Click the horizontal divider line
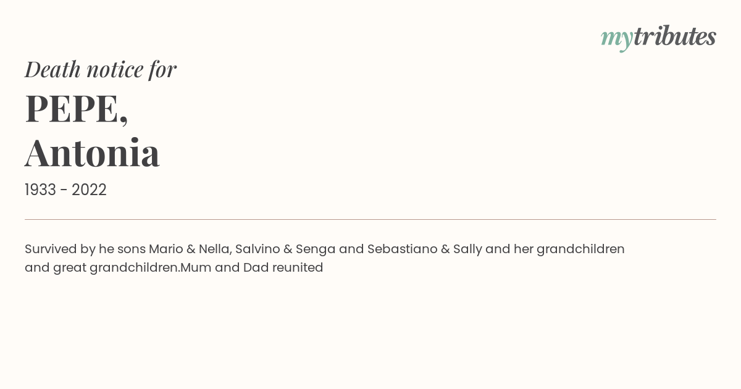Image resolution: width=741 pixels, height=389 pixels. [x=371, y=219]
